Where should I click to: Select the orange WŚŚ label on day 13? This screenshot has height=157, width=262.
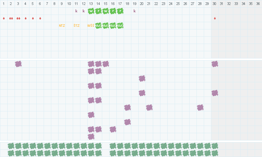91,25
